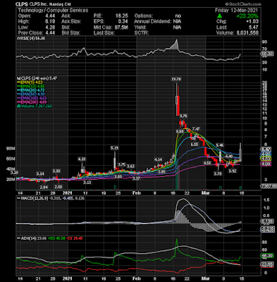This screenshot has width=277, height=282.
Task: Click the Ask Size label
Action: tap(71, 21)
